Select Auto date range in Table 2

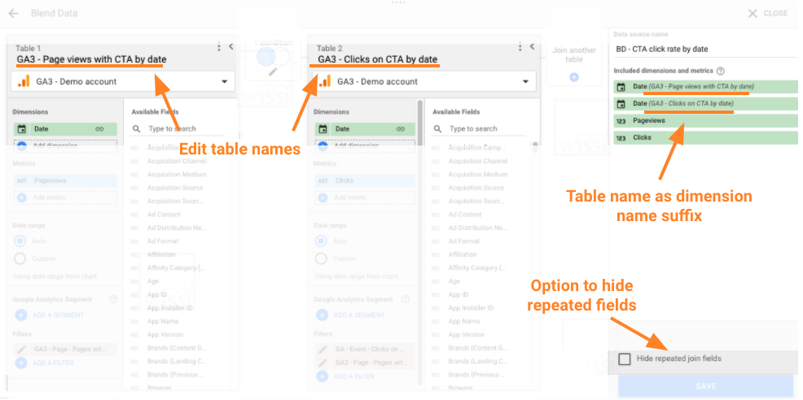click(321, 241)
